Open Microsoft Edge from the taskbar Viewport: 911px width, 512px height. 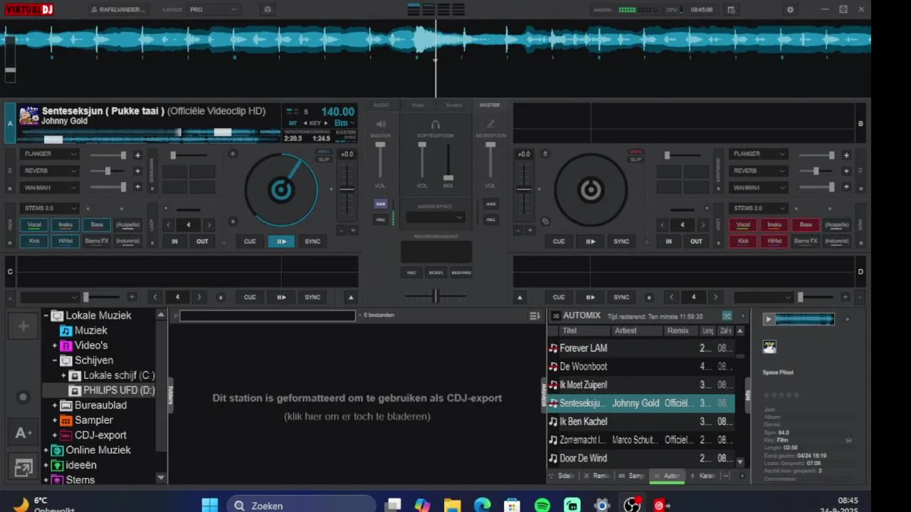483,506
